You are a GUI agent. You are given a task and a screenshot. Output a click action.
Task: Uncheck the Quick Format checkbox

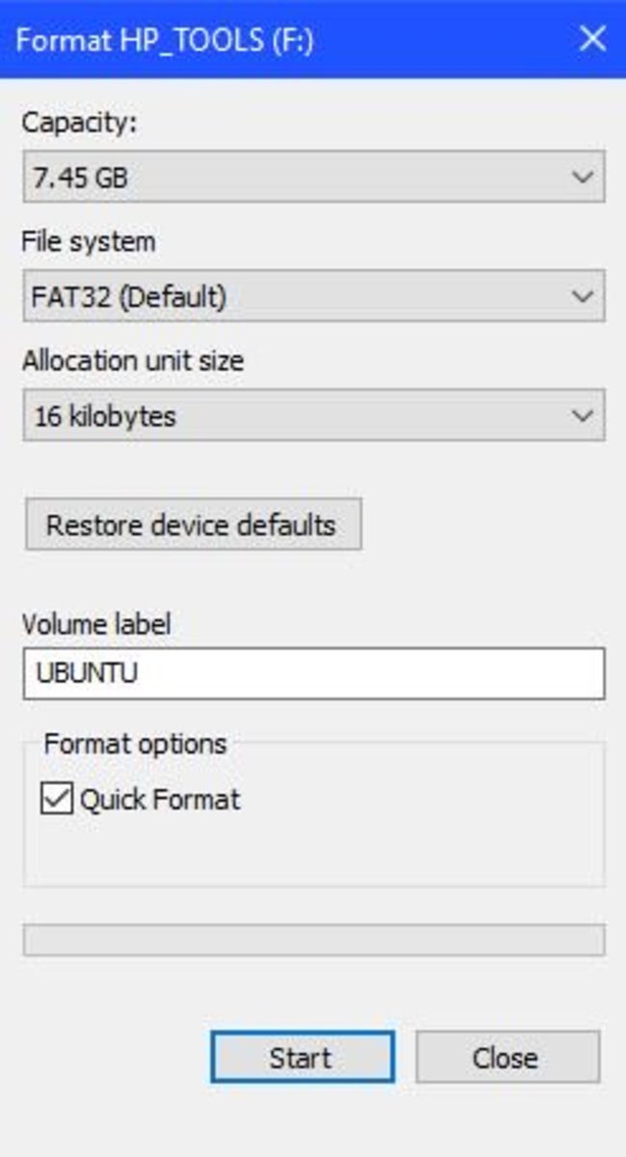click(x=57, y=799)
